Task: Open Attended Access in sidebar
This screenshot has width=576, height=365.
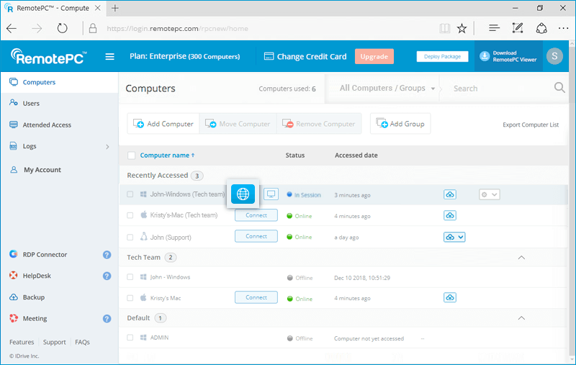Action: click(47, 125)
